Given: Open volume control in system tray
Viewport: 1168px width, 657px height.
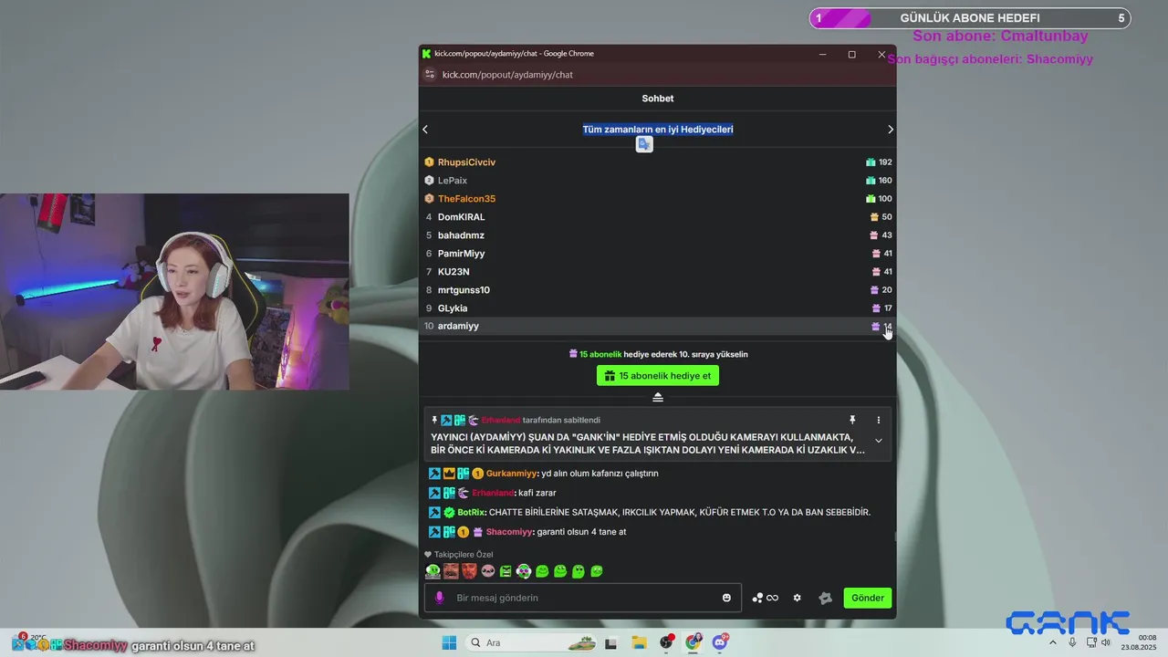Looking at the screenshot, I should (1108, 642).
